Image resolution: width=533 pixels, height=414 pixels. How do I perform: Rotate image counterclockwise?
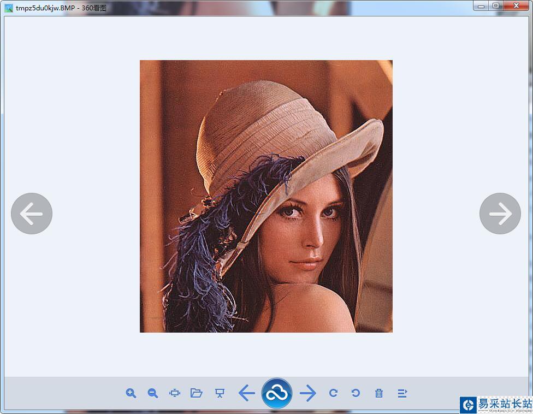[x=356, y=393]
